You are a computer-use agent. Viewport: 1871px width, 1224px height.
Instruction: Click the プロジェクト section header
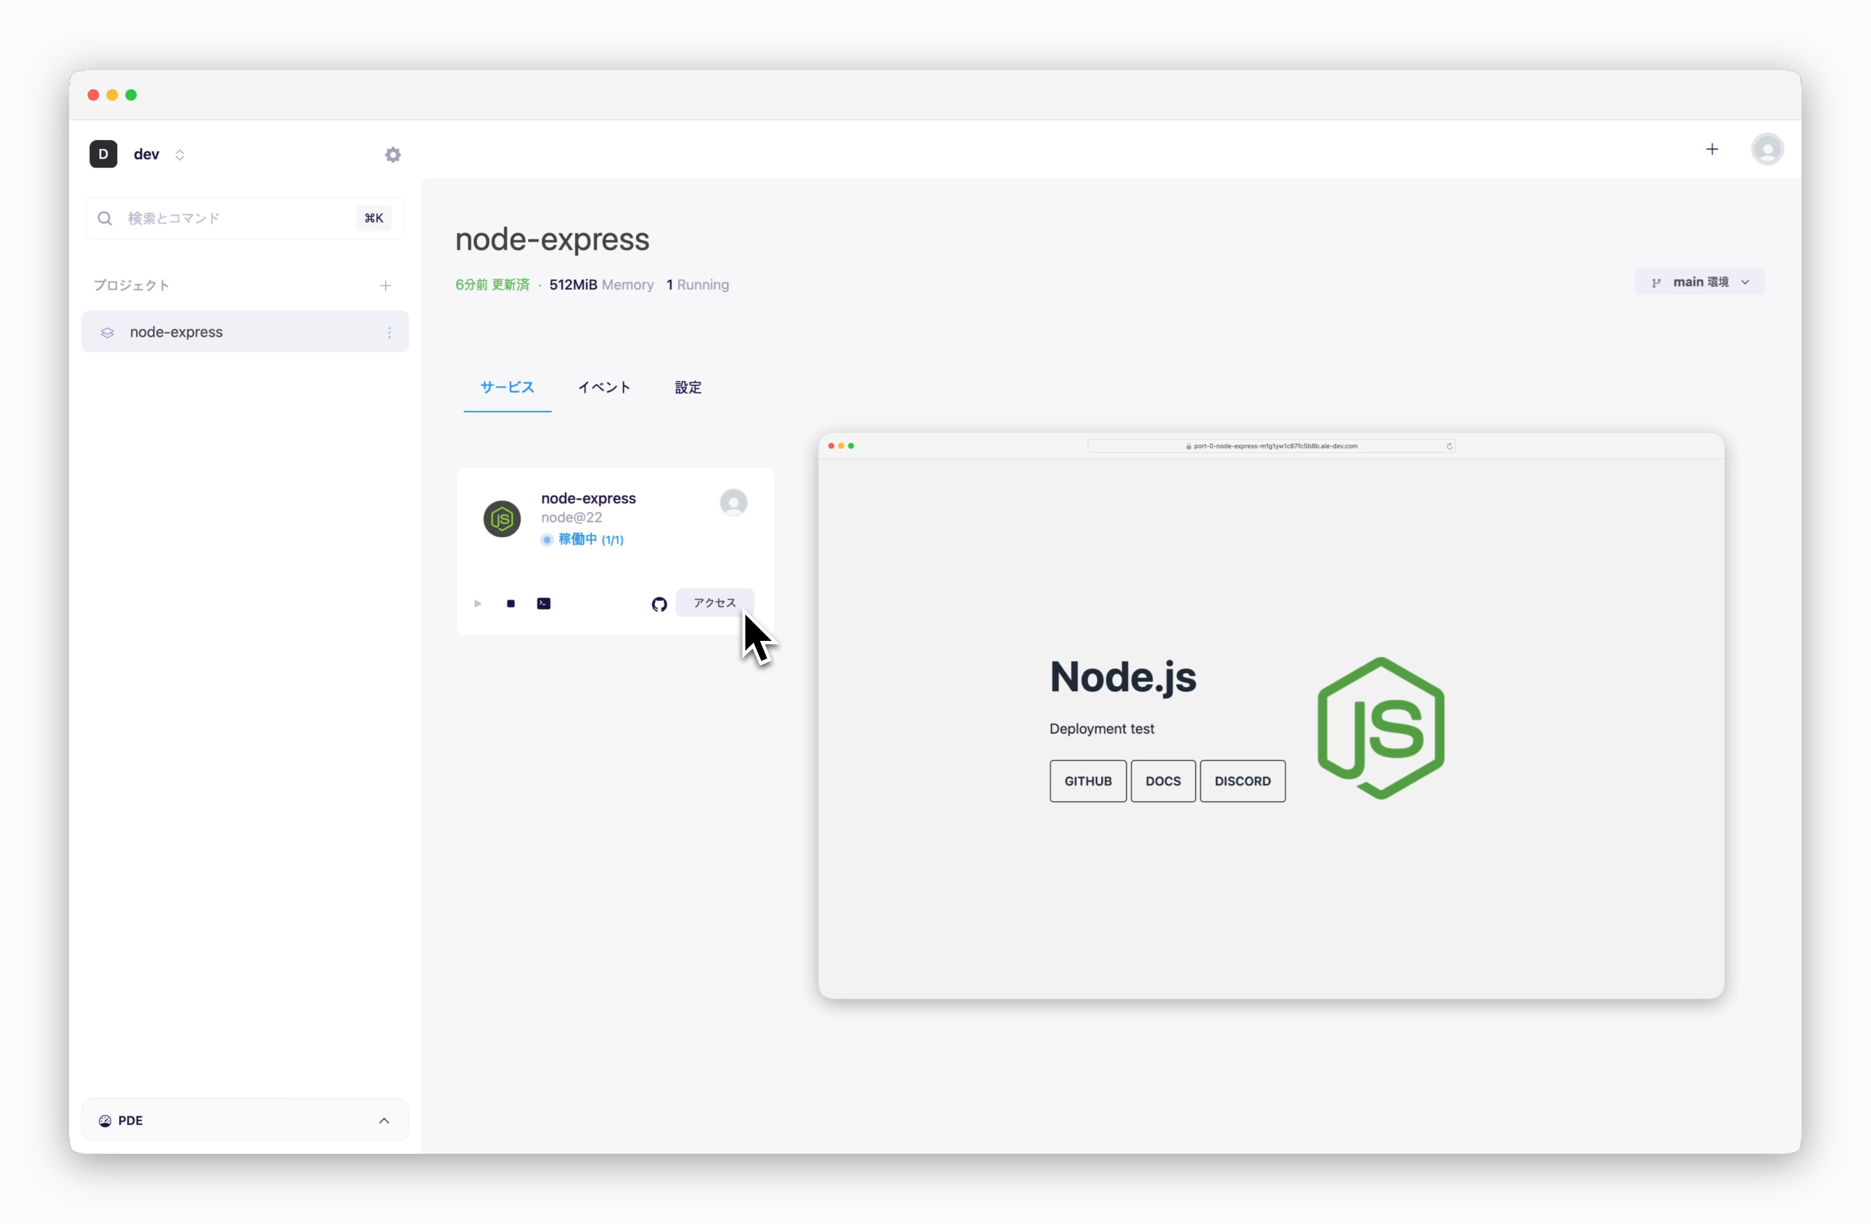pos(131,286)
